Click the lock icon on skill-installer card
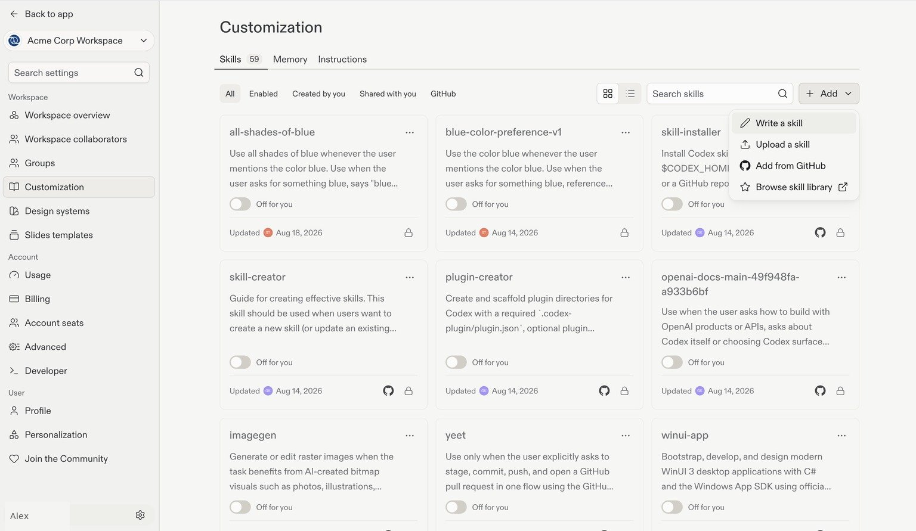916x531 pixels. 840,232
